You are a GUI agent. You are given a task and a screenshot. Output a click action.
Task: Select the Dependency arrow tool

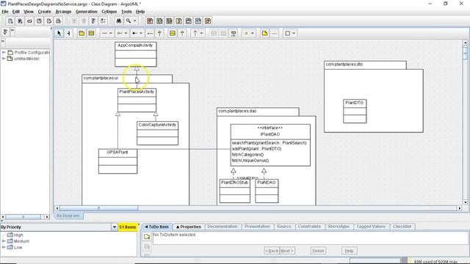[x=195, y=33]
